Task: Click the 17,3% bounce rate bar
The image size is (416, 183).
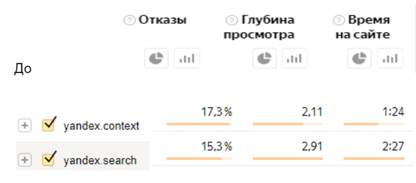Action: (199, 124)
